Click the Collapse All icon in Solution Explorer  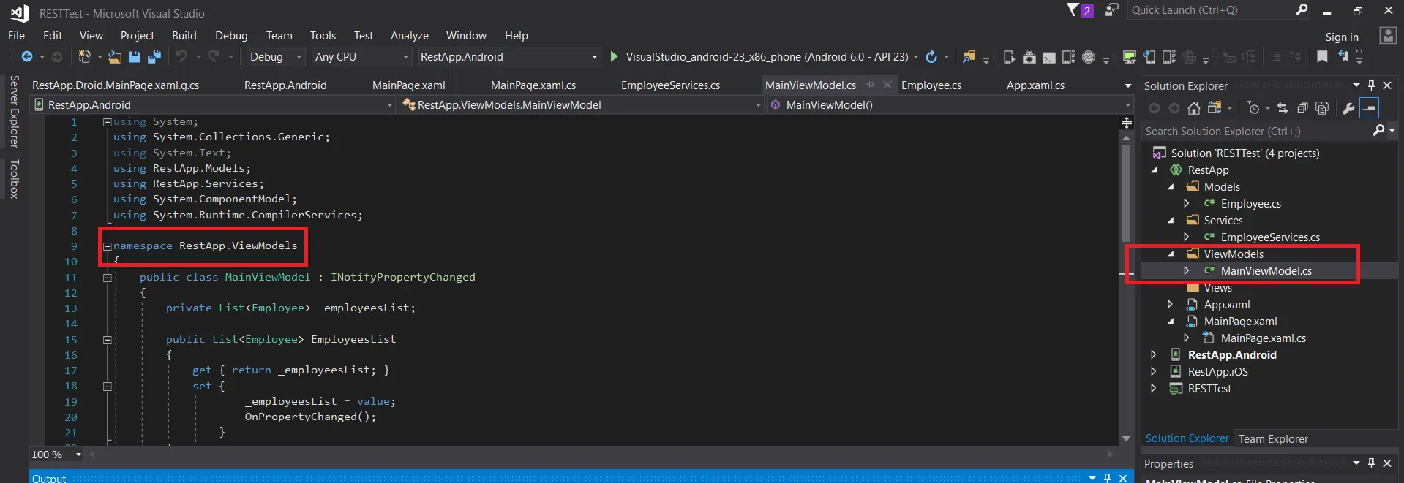click(x=1302, y=108)
